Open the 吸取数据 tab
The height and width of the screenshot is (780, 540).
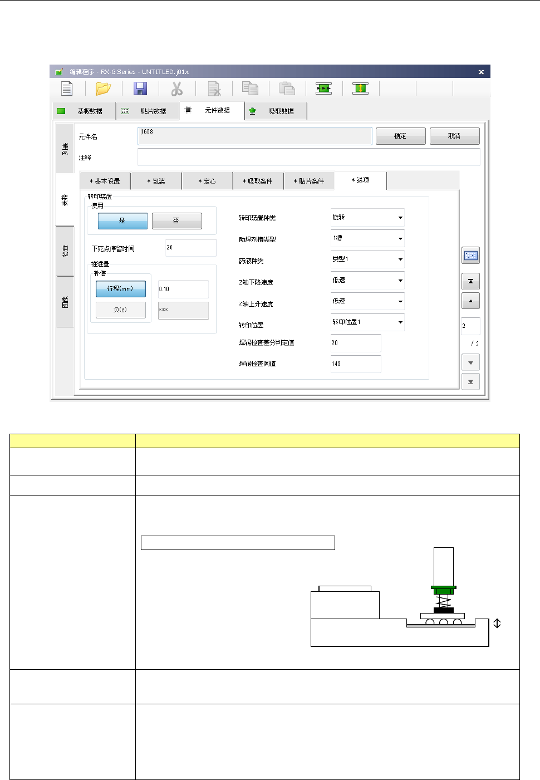pyautogui.click(x=276, y=111)
